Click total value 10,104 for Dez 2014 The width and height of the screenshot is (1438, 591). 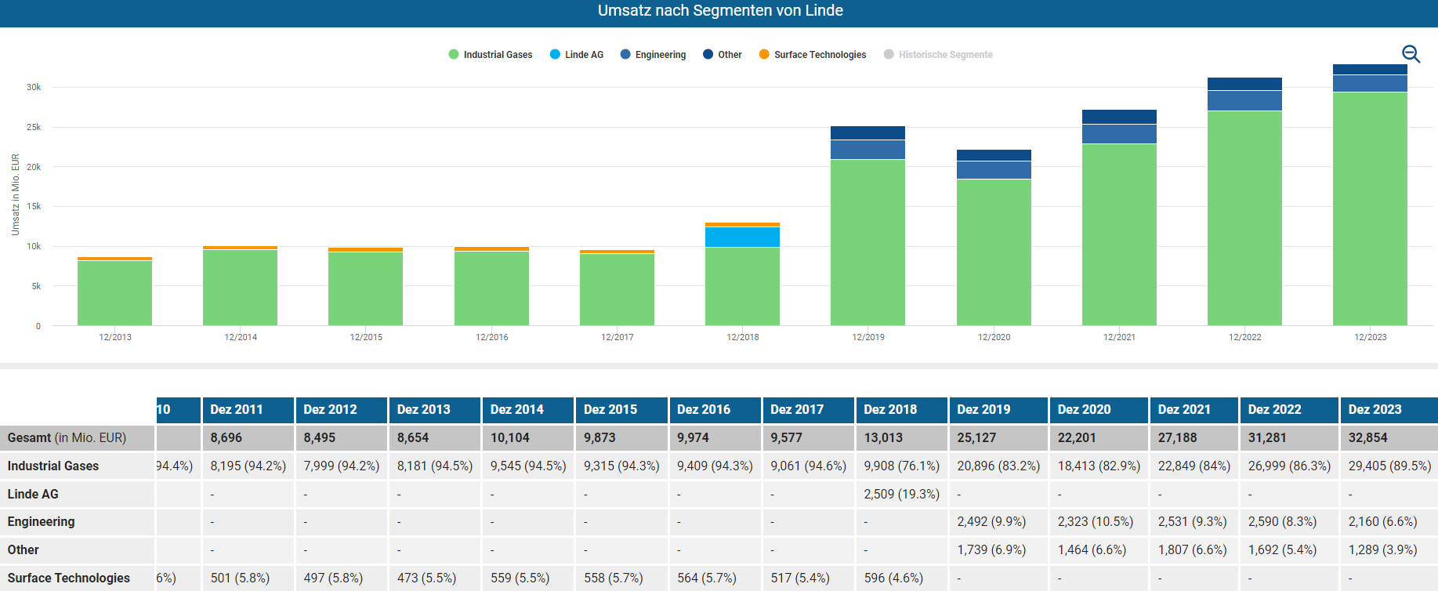pos(510,438)
